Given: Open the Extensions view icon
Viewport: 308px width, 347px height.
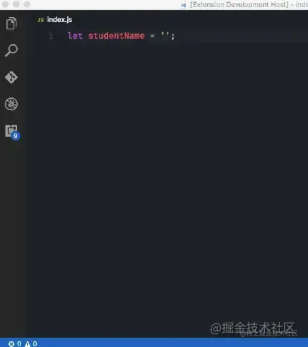Looking at the screenshot, I should tap(11, 131).
